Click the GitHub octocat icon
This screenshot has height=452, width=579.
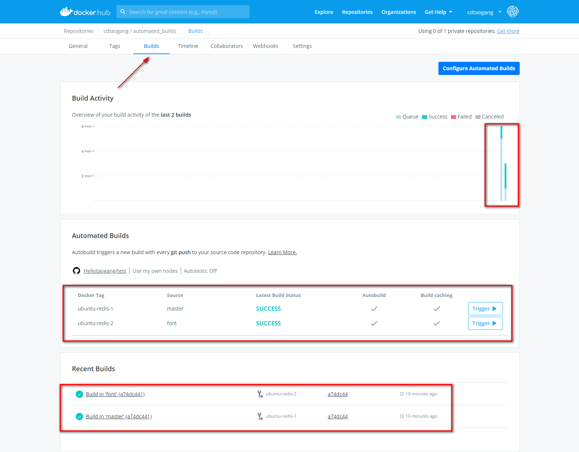coord(76,271)
